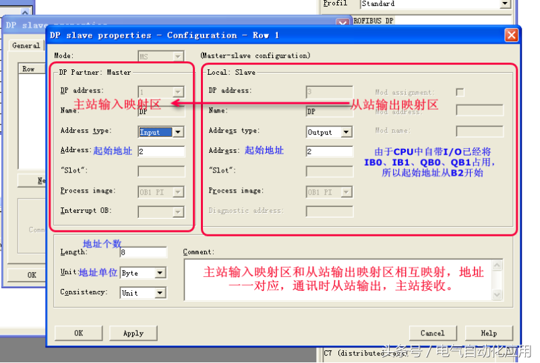The height and width of the screenshot is (363, 540).
Task: Click the slave Name field containing DP
Action: pyautogui.click(x=329, y=111)
